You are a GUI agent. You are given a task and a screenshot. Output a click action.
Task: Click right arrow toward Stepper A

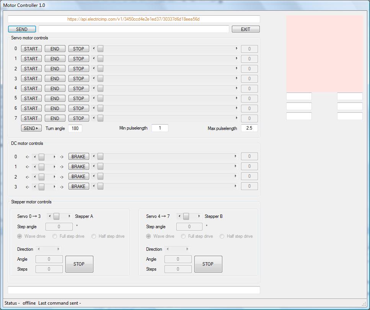69,216
